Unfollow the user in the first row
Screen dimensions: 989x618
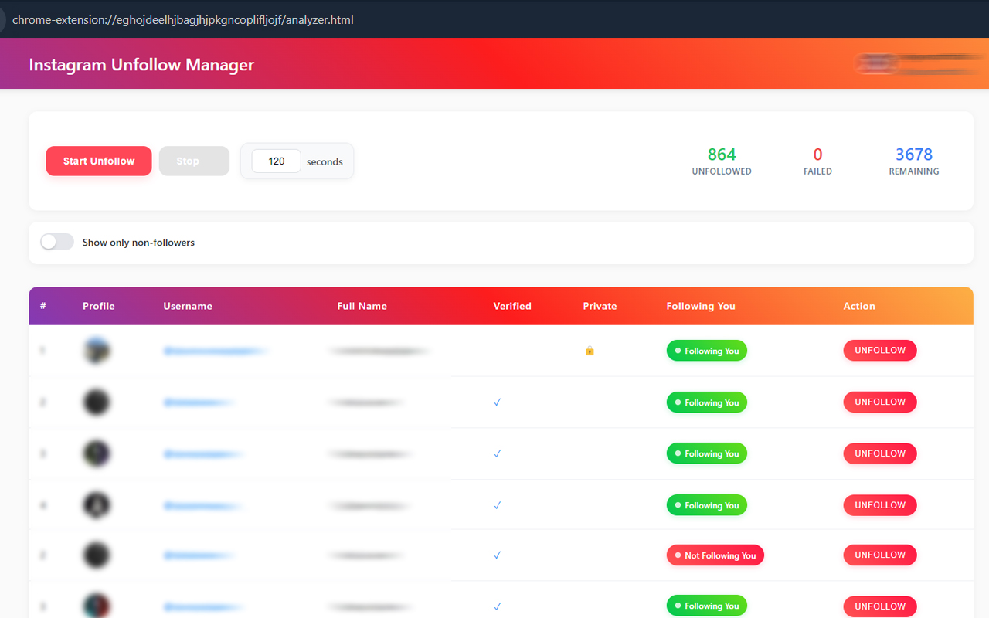(879, 351)
